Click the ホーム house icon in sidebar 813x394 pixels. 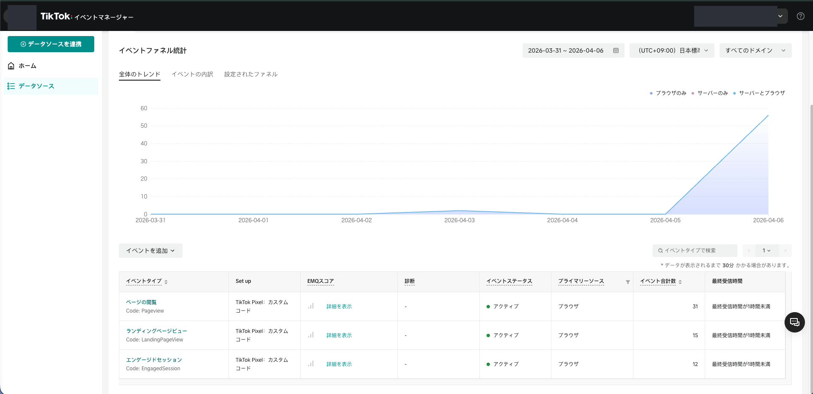11,66
